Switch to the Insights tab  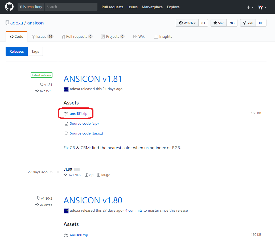[163, 36]
